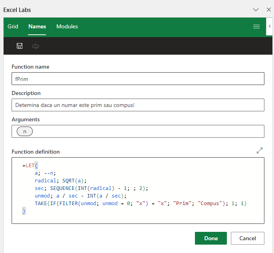Open the Excel Labs pane options chevron
Image resolution: width=274 pixels, height=253 pixels.
(256, 10)
